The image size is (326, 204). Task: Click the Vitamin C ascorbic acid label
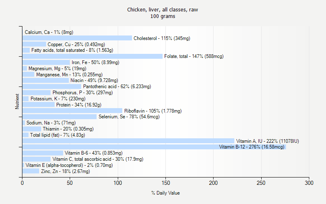[98, 159]
